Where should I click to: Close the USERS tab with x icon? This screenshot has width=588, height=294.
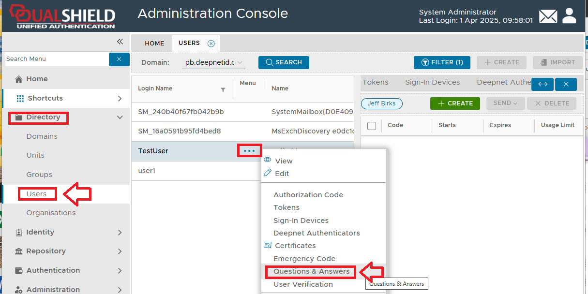[x=211, y=44]
